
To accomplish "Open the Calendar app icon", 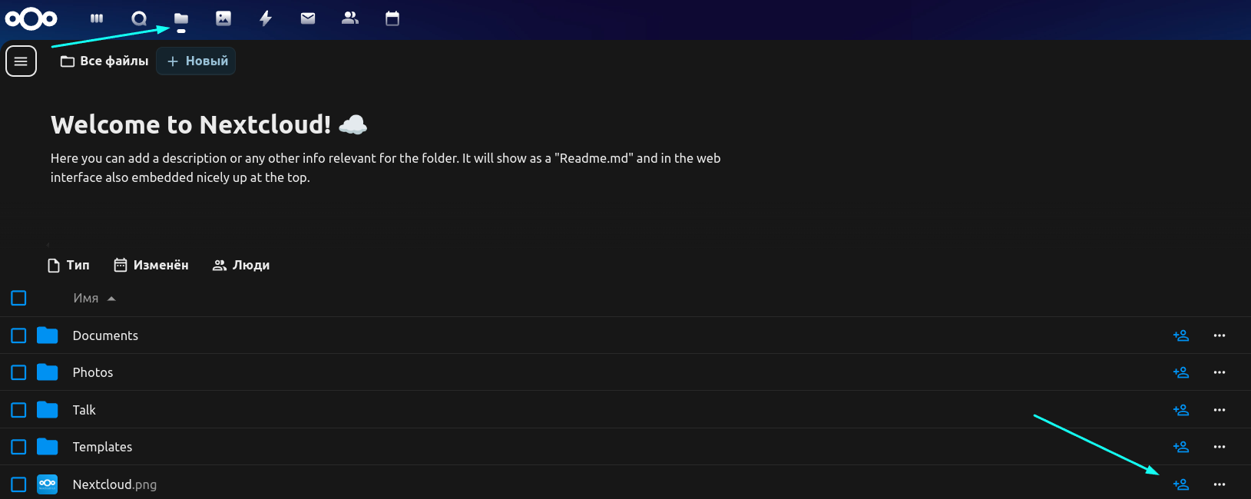I will tap(392, 18).
